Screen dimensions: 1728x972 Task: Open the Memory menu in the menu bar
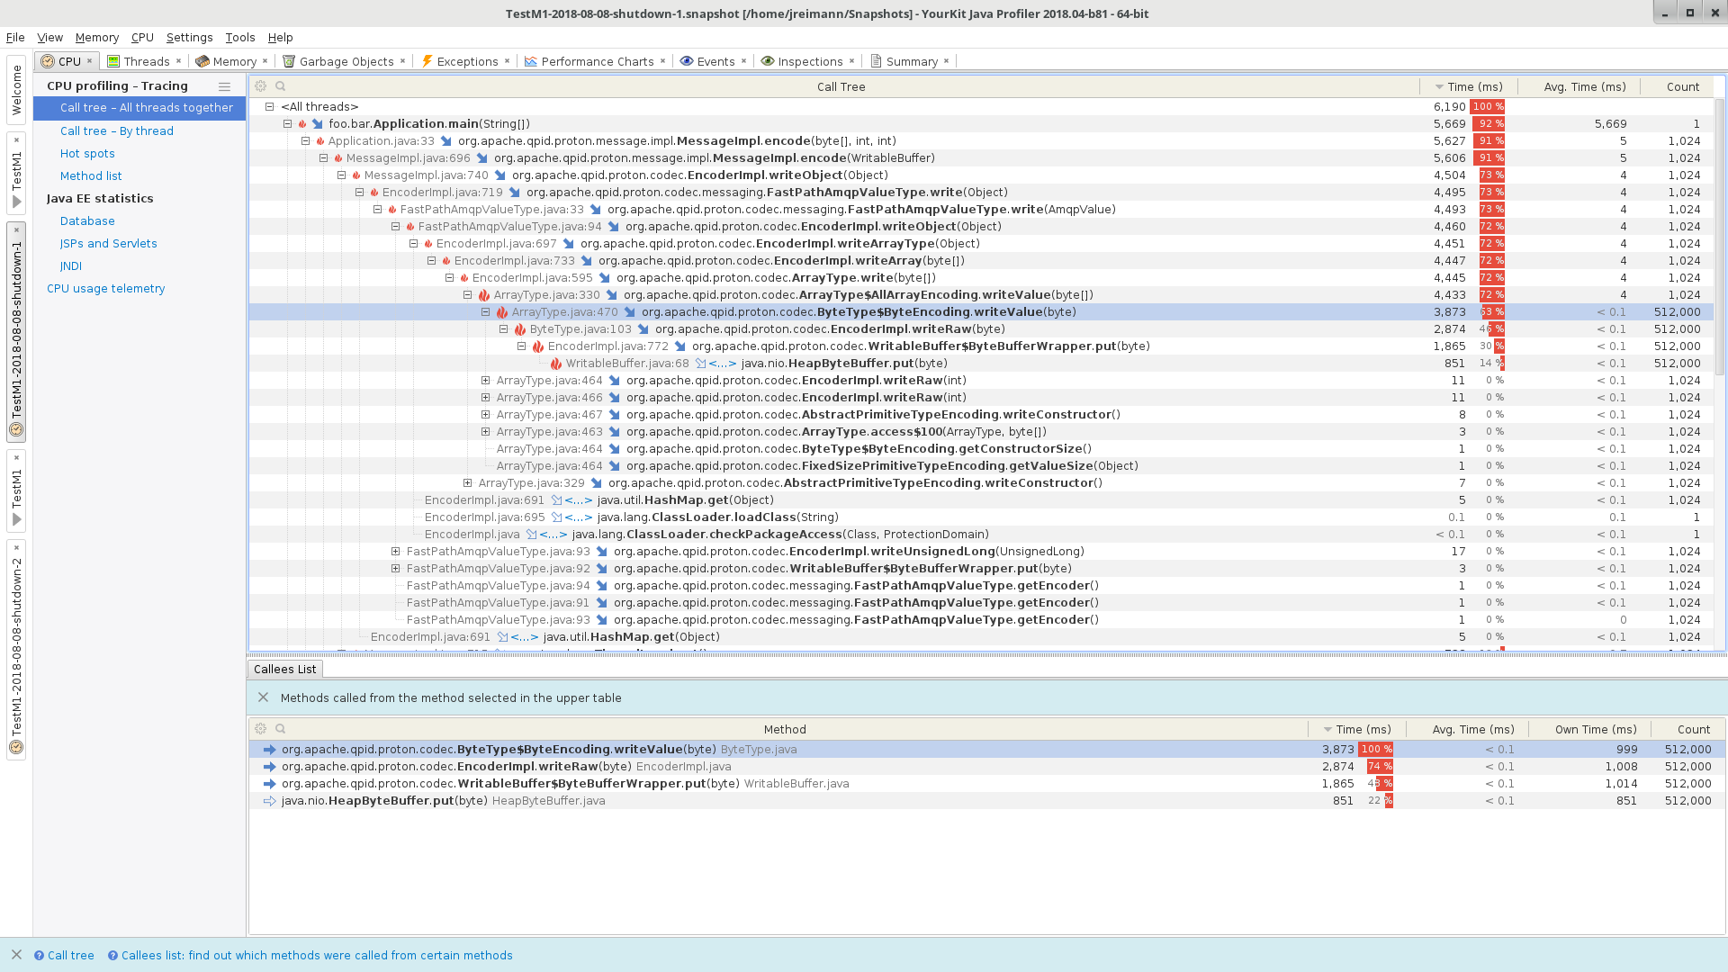tap(96, 38)
